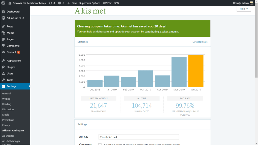Click the Mar 2019 chart bar
The width and height of the screenshot is (258, 145).
click(145, 79)
